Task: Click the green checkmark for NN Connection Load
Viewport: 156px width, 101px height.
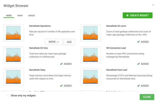Action: coord(138,64)
